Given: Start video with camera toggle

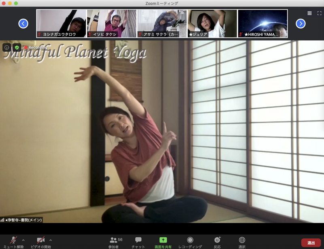Looking at the screenshot, I should pos(40,240).
